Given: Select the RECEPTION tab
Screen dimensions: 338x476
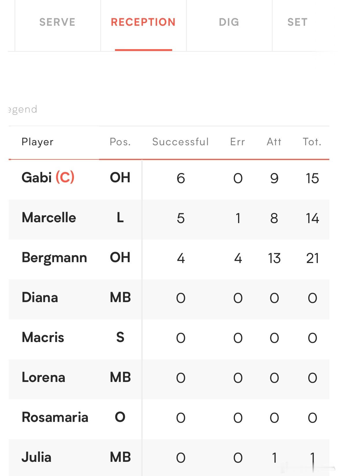Looking at the screenshot, I should (143, 22).
